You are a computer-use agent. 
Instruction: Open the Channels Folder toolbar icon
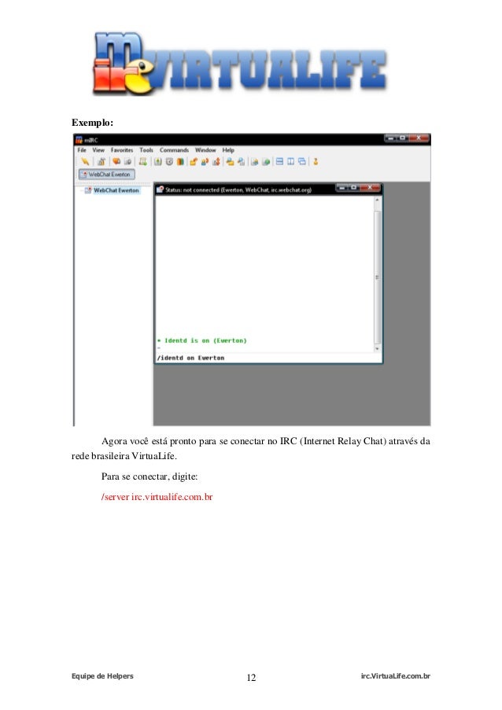(116, 161)
